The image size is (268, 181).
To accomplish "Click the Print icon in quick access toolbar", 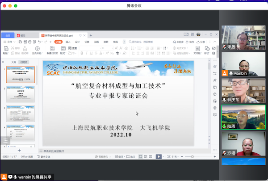I will pos(30,42).
